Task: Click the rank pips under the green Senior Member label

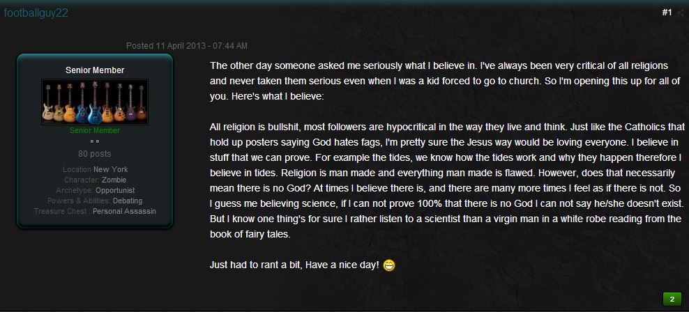Action: [x=94, y=141]
